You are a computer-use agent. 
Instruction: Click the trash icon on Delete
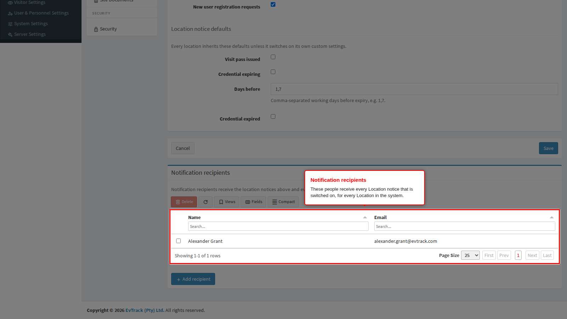pos(178,202)
